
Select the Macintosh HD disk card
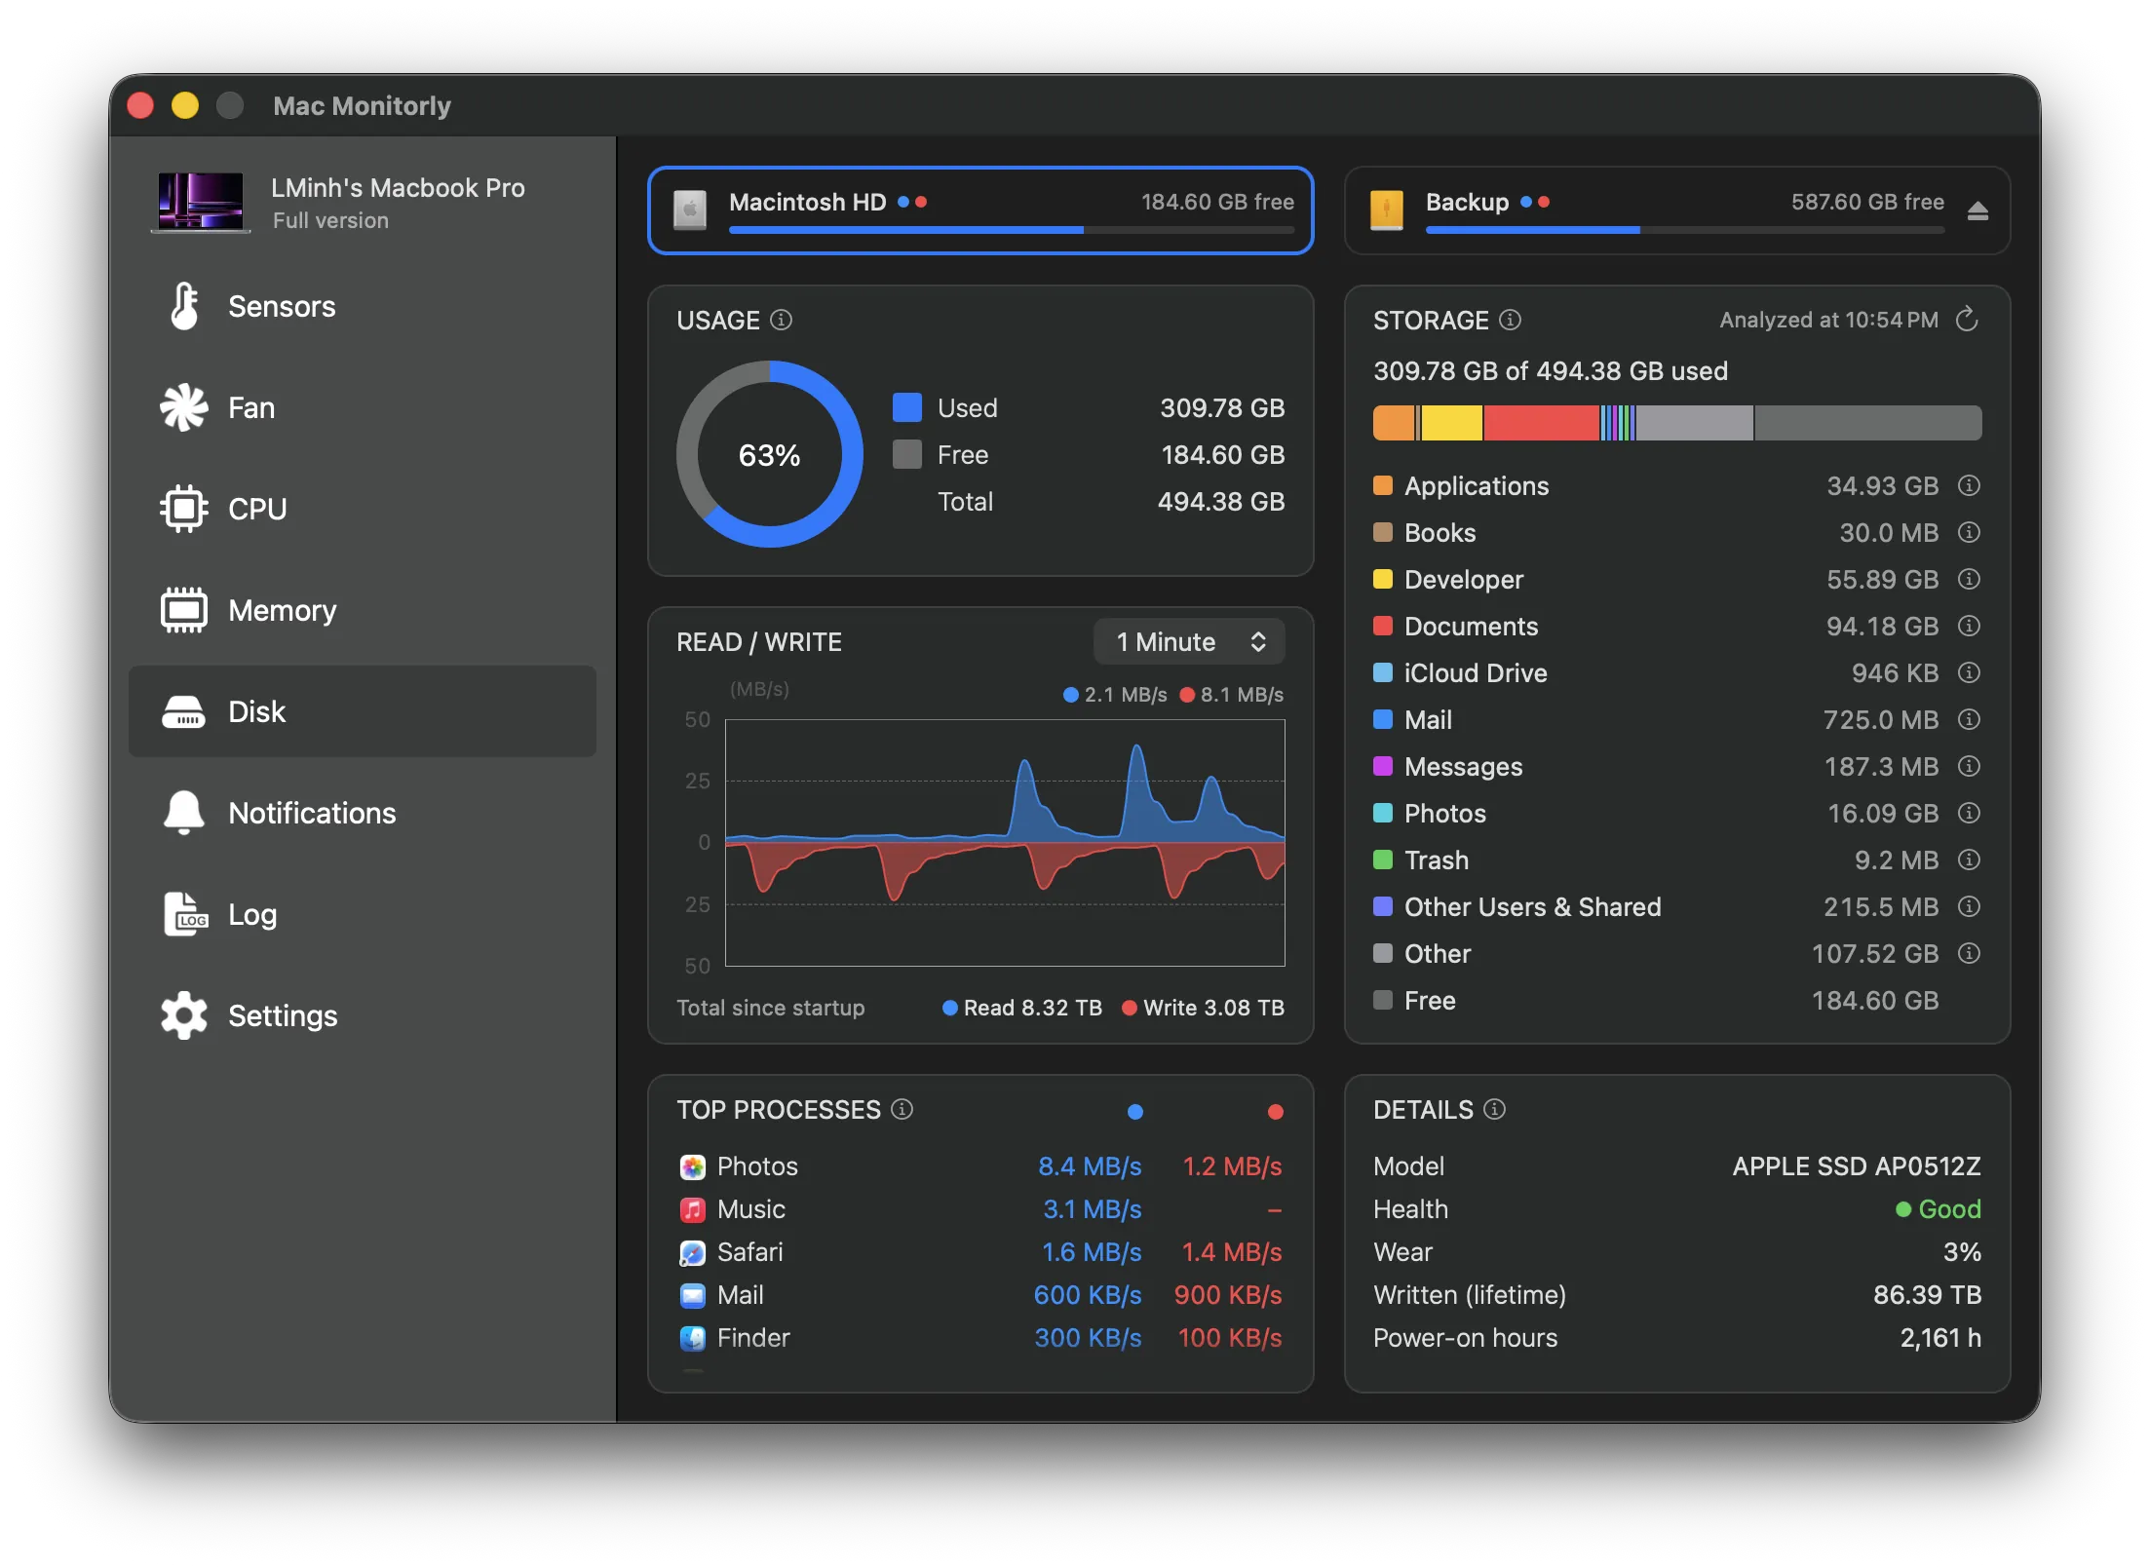(980, 210)
